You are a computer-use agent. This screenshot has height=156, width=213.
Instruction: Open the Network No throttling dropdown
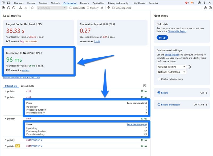point(171,72)
